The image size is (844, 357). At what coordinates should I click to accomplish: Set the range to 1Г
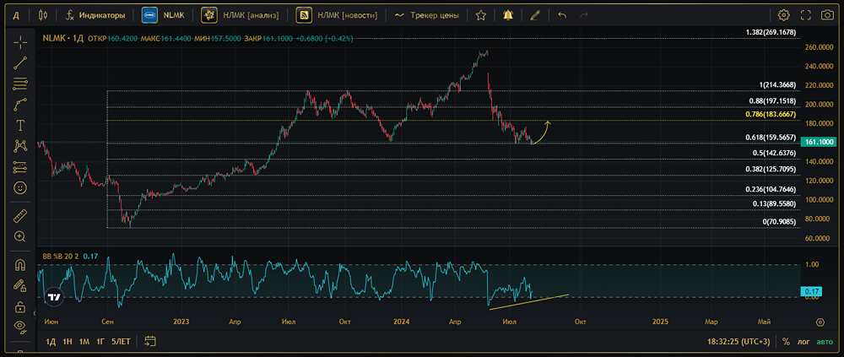pyautogui.click(x=100, y=341)
